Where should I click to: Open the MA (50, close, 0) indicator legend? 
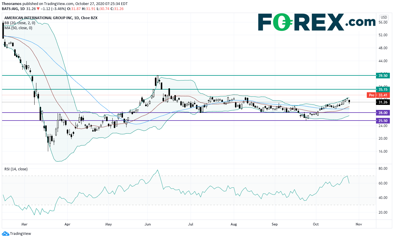[x=18, y=28]
